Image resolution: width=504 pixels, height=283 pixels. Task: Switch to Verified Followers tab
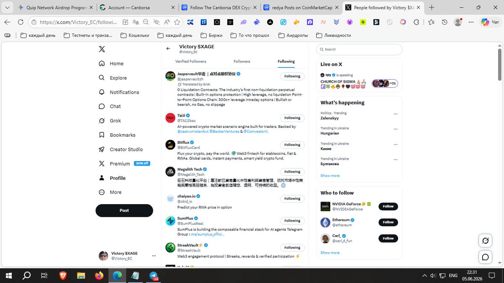point(191,62)
